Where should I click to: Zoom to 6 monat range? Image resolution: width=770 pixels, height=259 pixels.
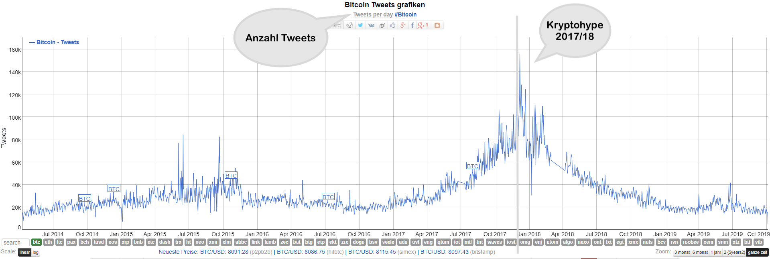pyautogui.click(x=700, y=252)
